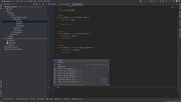This screenshot has width=181, height=102.
Task: Open Python Packages tool window
Action: (x=22, y=99)
